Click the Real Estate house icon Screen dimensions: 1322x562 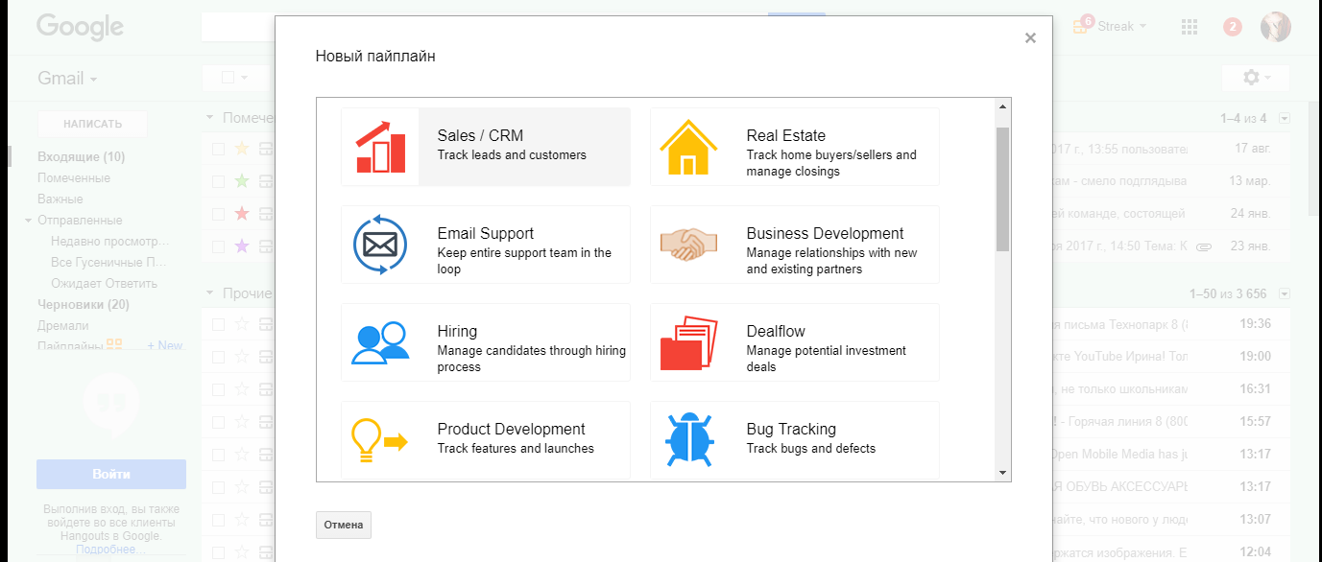click(689, 147)
